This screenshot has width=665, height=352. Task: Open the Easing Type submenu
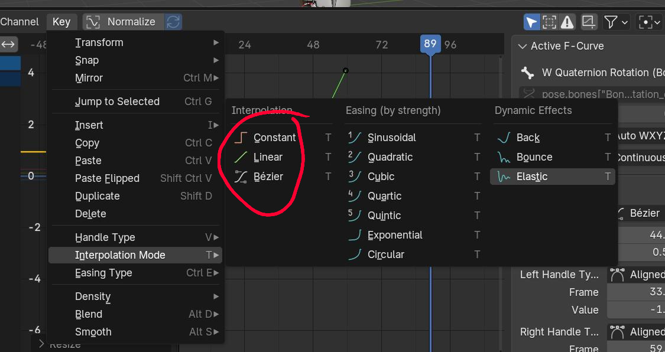[x=135, y=273]
